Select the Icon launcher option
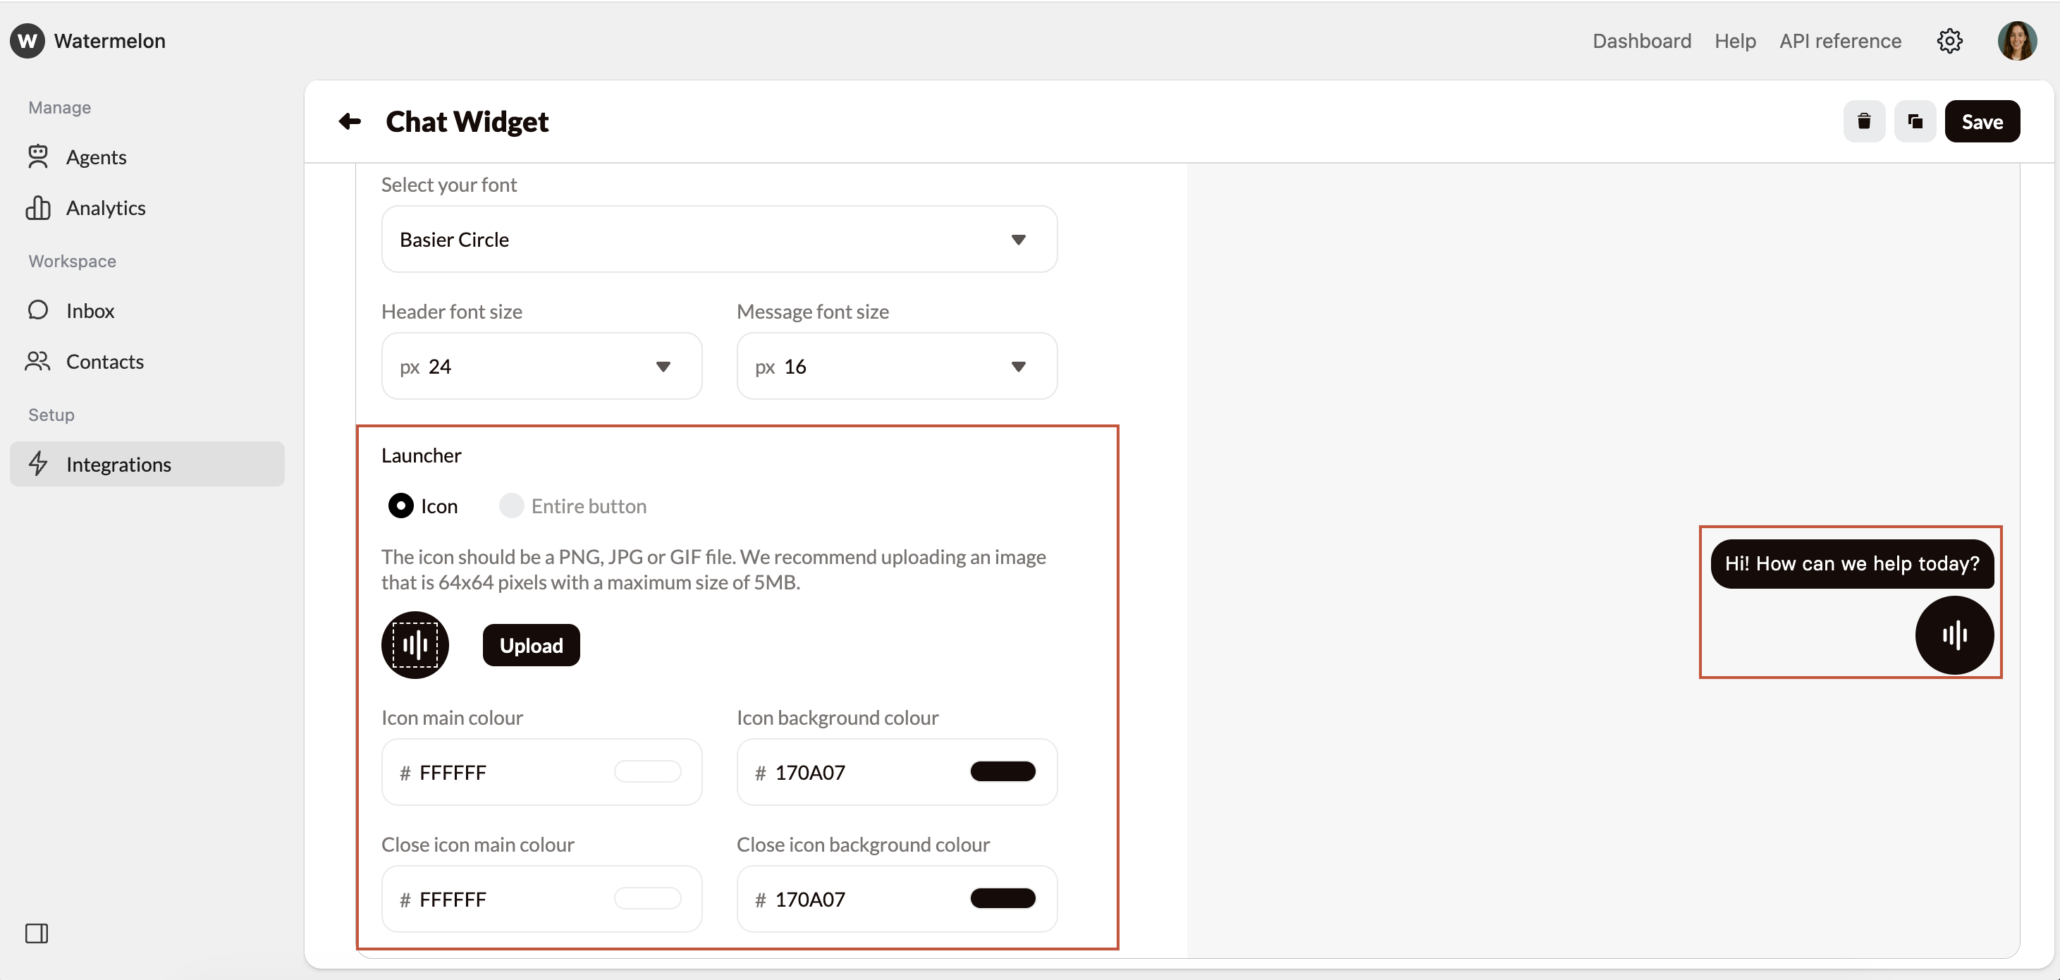 click(401, 505)
